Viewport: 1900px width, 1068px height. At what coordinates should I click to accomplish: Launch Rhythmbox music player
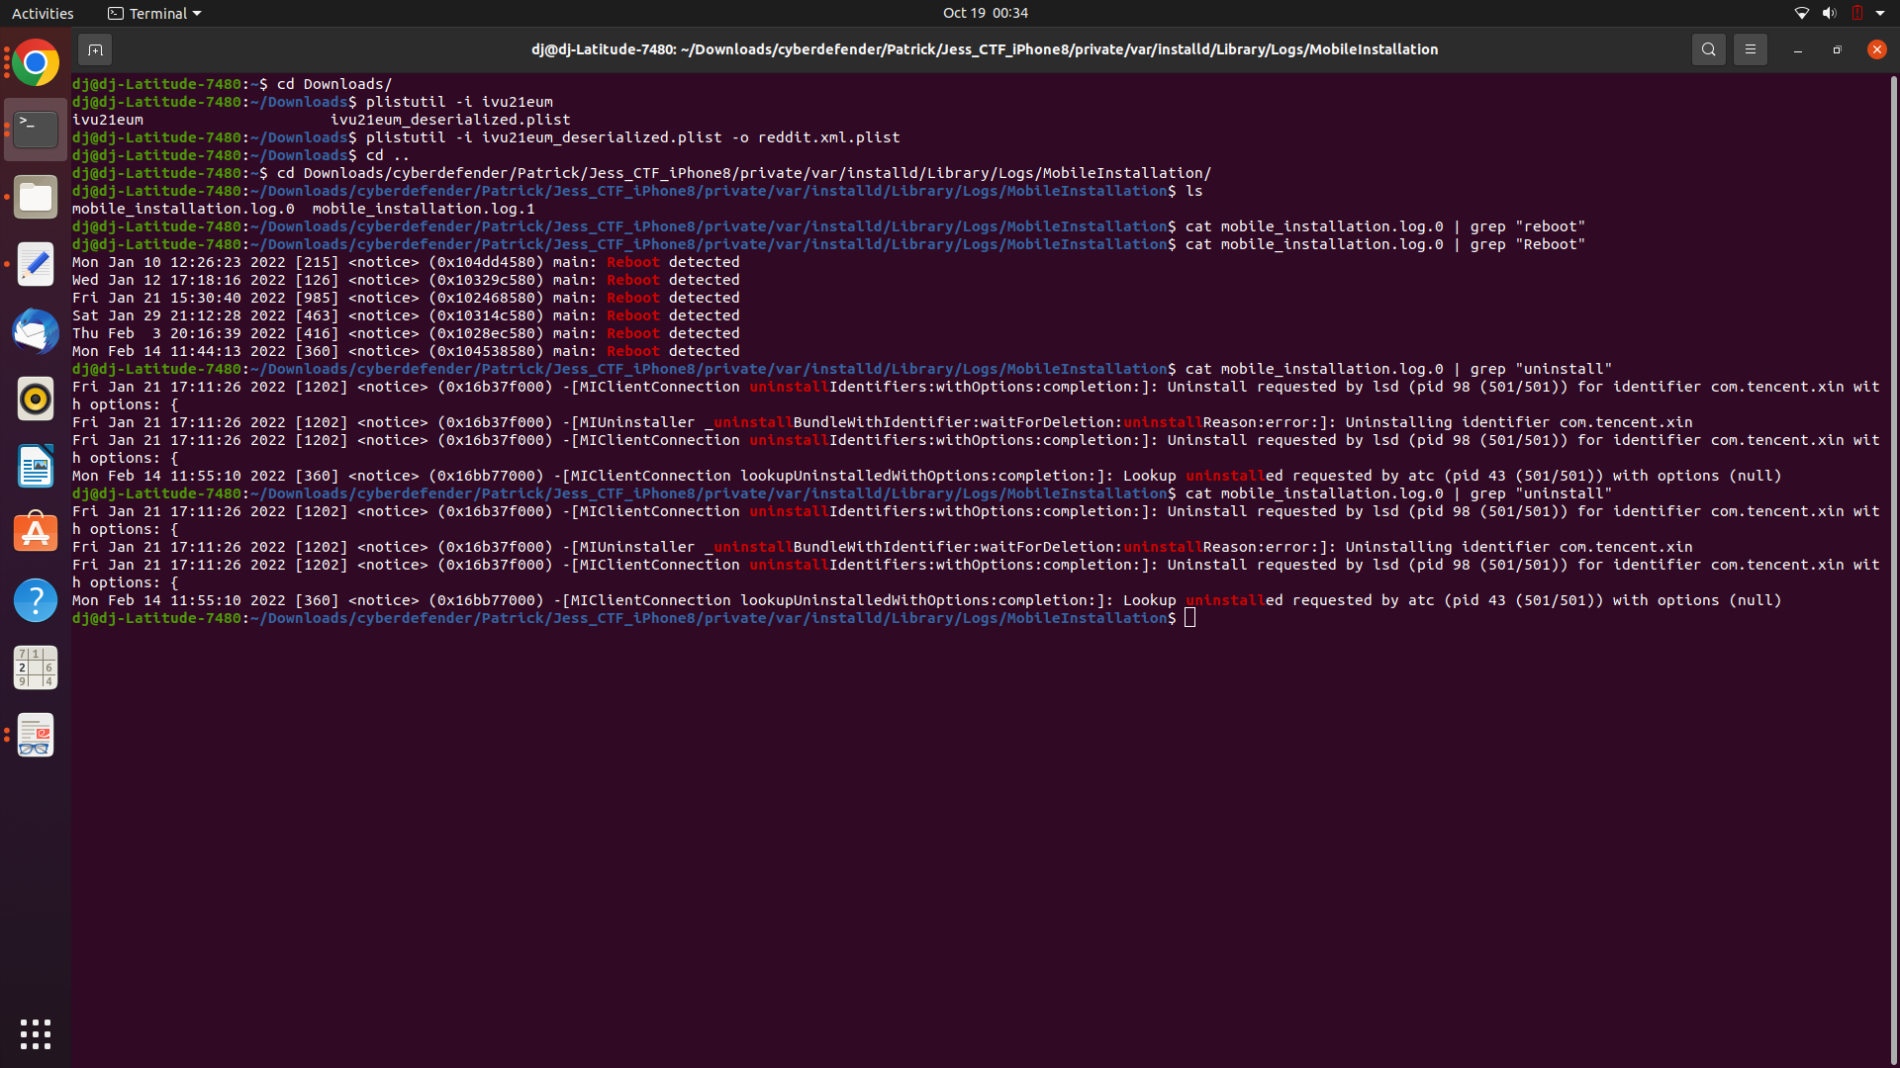(35, 399)
